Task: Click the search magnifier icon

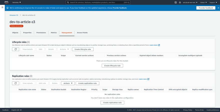Action: (x=68, y=2)
